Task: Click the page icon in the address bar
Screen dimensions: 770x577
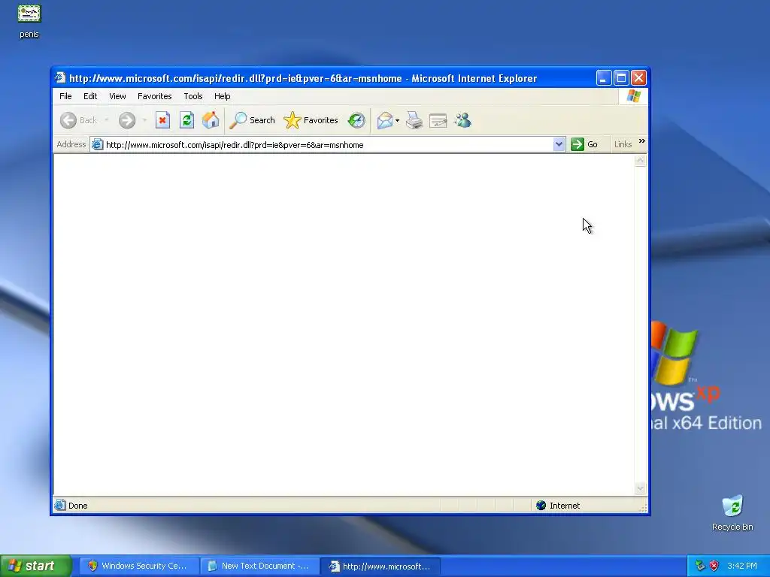Action: (x=97, y=144)
